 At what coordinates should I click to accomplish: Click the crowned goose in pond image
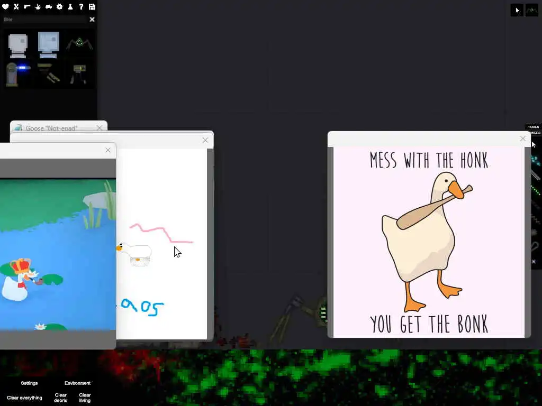(21, 280)
